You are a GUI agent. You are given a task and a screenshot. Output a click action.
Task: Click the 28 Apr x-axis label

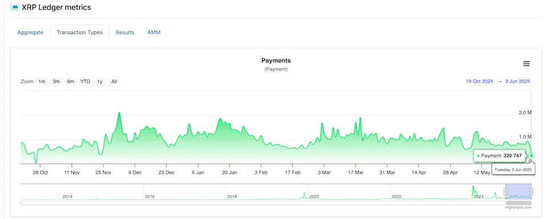450,172
